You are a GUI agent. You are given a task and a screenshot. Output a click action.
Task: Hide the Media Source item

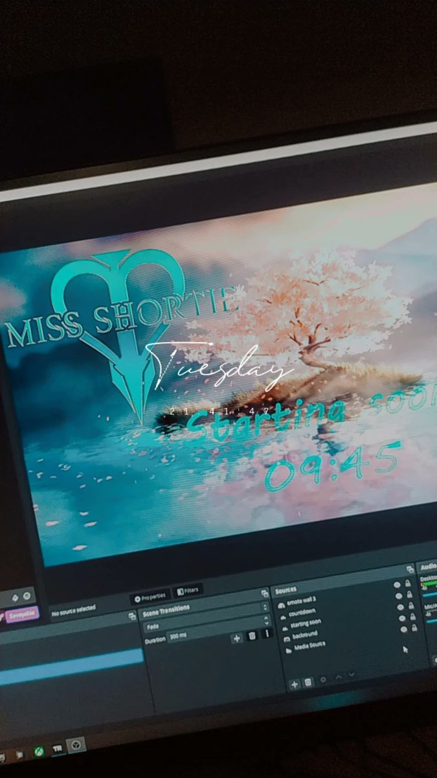point(403,629)
